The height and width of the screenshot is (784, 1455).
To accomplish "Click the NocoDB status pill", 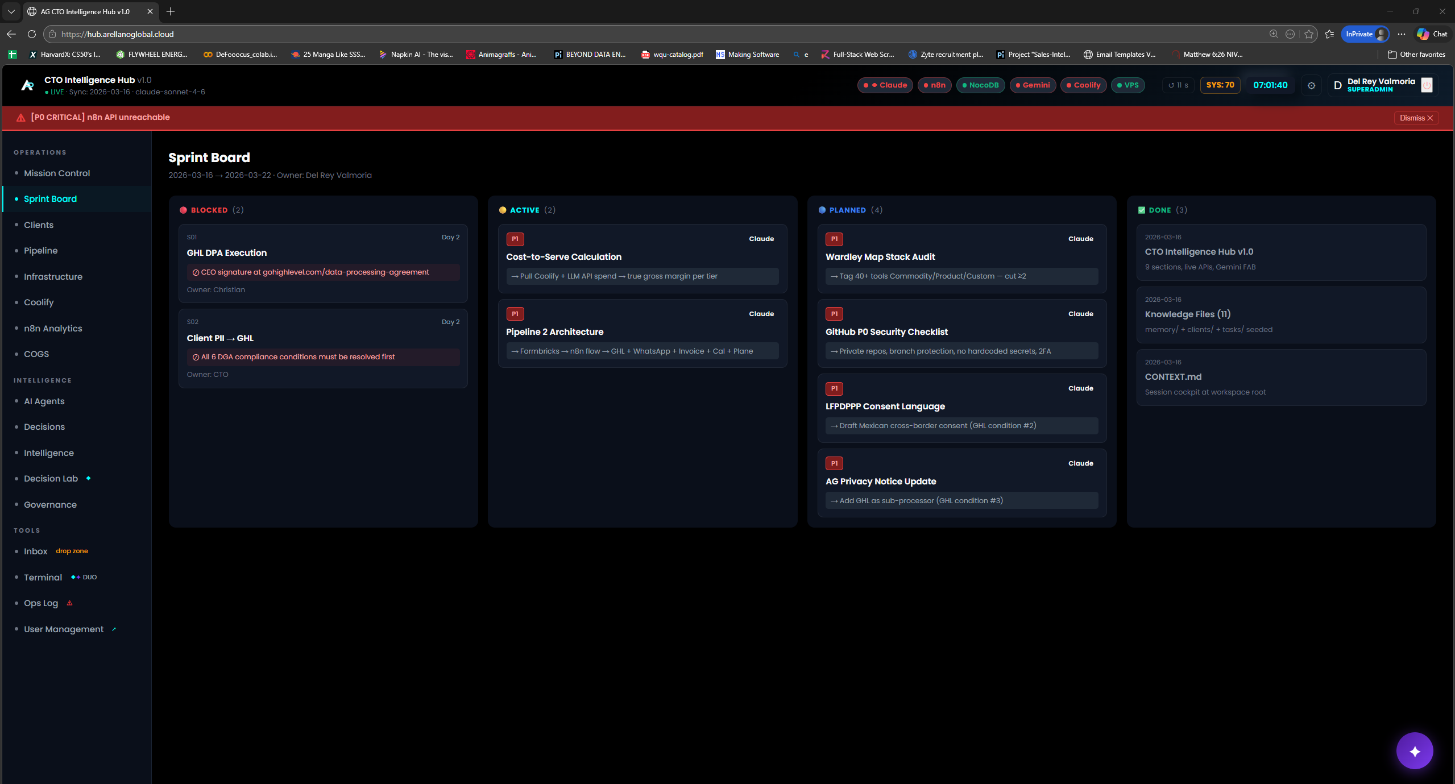I will (980, 85).
